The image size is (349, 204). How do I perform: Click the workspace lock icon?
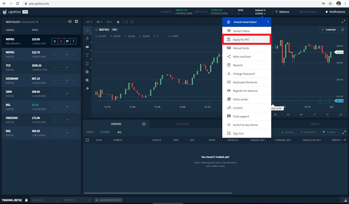coord(26,200)
